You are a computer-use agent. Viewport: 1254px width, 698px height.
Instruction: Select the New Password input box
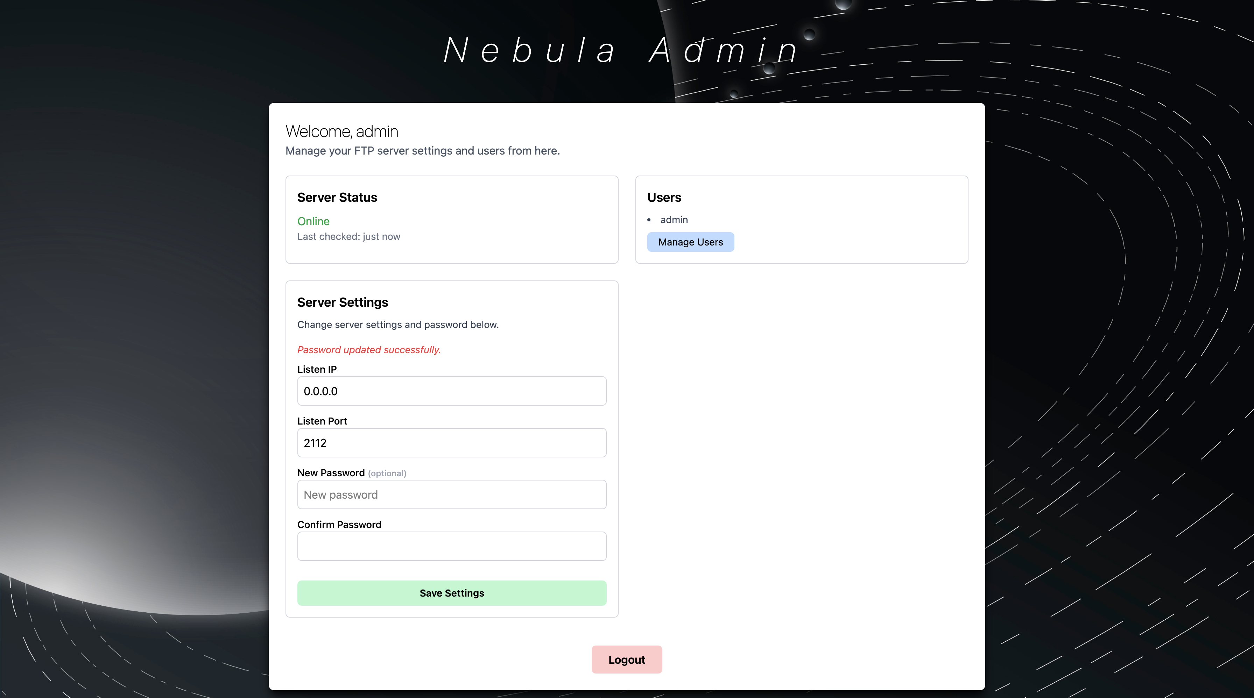pyautogui.click(x=451, y=494)
